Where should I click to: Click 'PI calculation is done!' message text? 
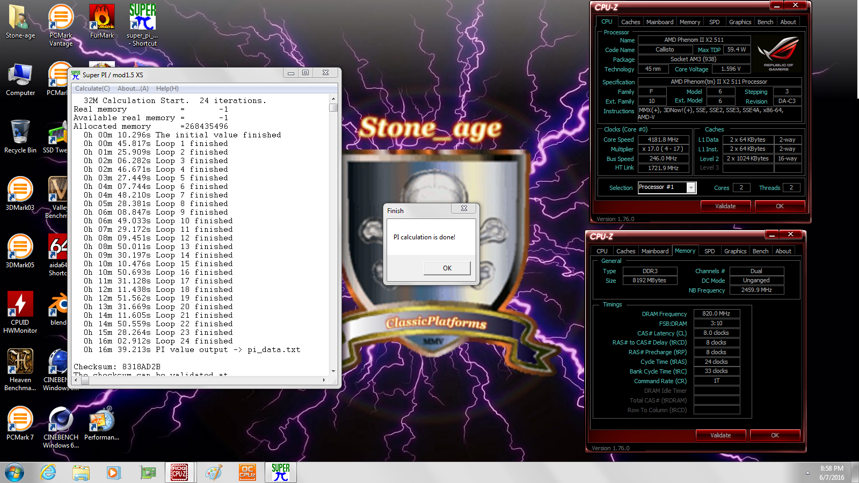(424, 237)
